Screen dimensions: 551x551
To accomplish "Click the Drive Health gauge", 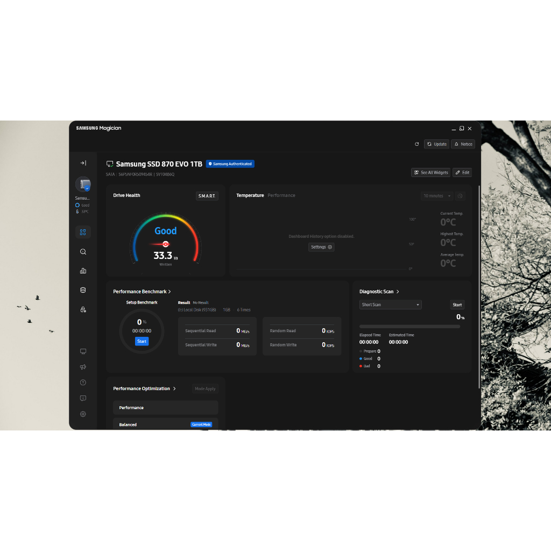I will click(x=166, y=239).
